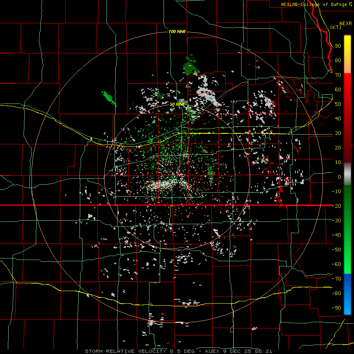
Task: Select the -40 value on velocity scale
Action: (x=336, y=235)
